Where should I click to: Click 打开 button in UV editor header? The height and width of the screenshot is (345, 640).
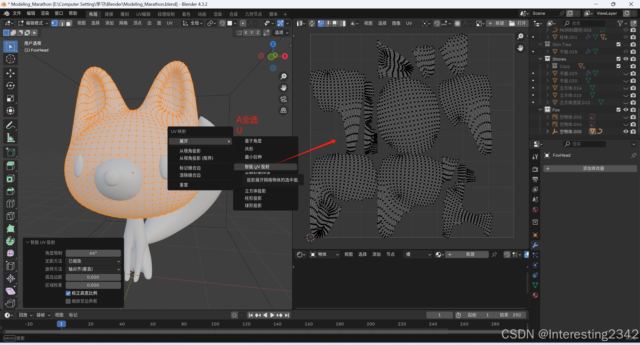[x=518, y=23]
